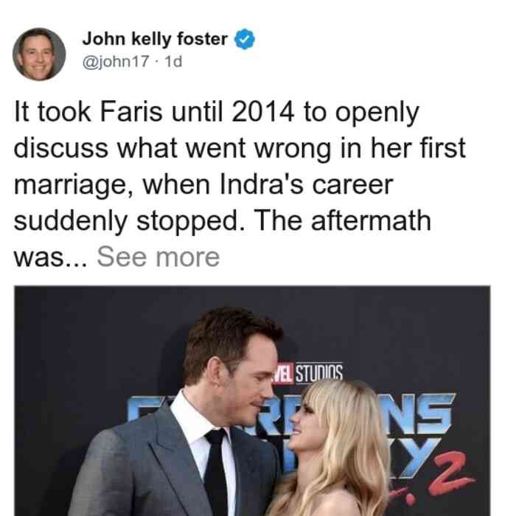516x516 pixels.
Task: Click the Marvel Studios logo in the photo
Action: pos(307,374)
